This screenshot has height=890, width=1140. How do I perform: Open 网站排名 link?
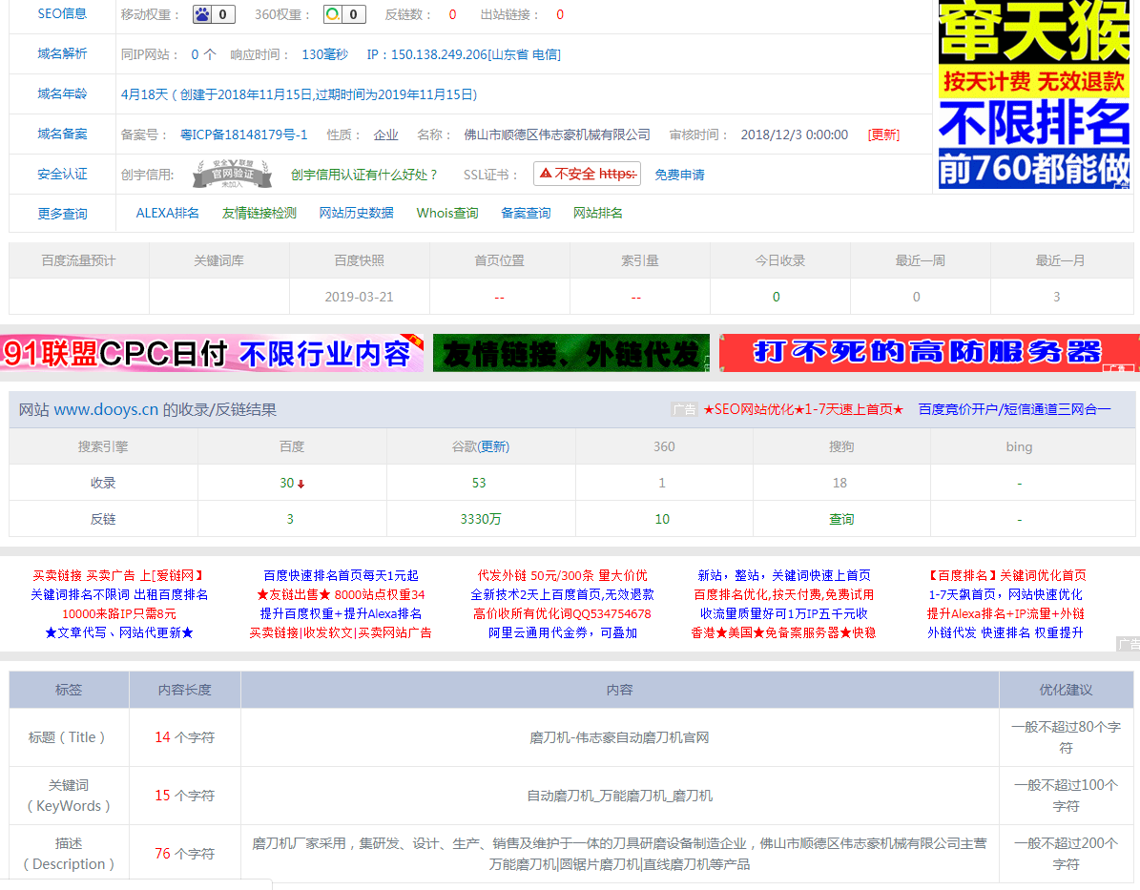tap(597, 213)
